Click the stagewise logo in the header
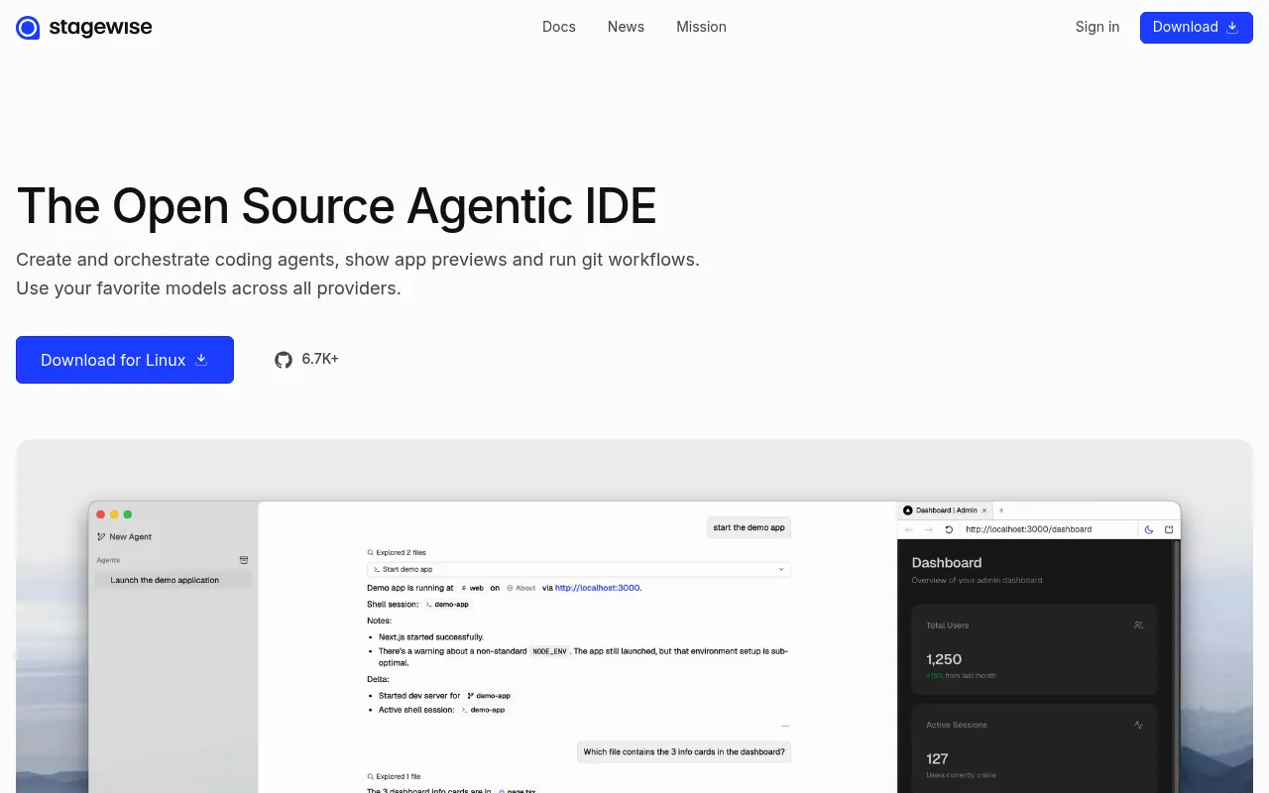Screen dimensions: 1269x793 click(x=84, y=28)
